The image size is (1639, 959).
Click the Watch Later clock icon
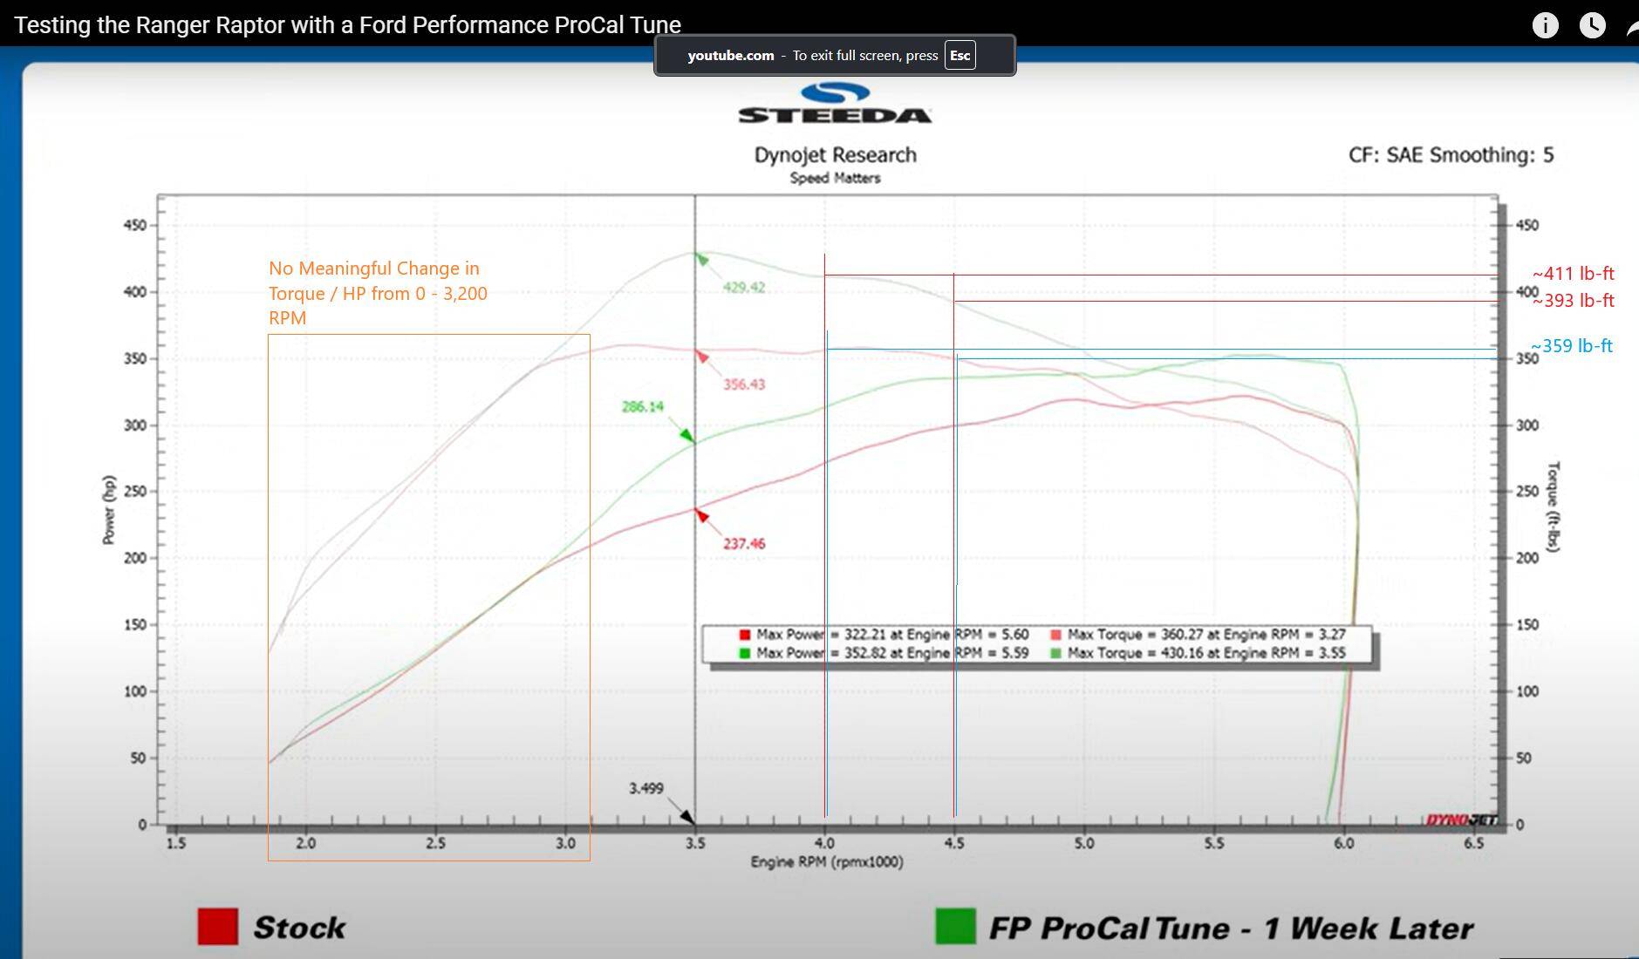(1592, 25)
